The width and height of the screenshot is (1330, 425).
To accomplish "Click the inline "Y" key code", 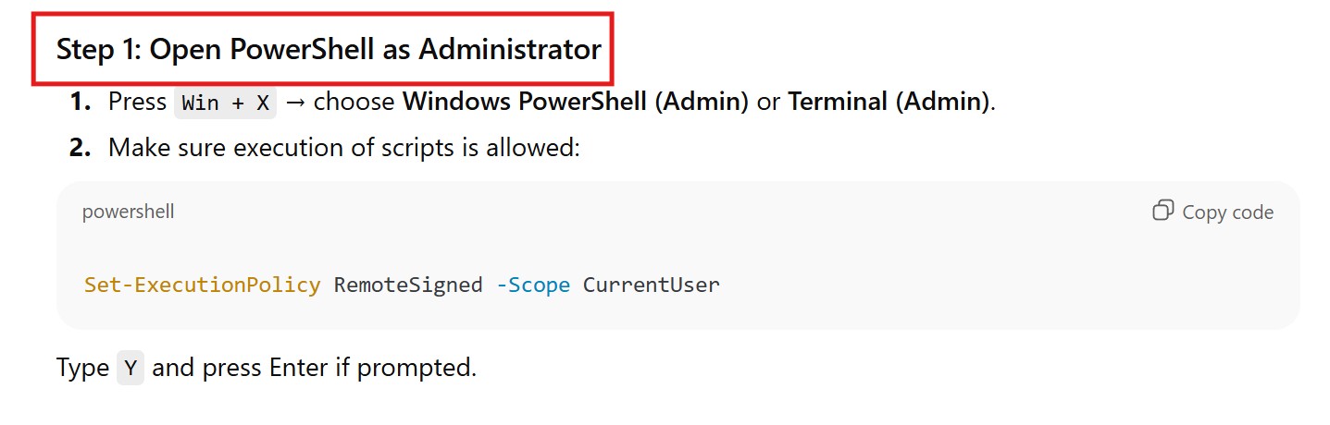I will coord(131,369).
